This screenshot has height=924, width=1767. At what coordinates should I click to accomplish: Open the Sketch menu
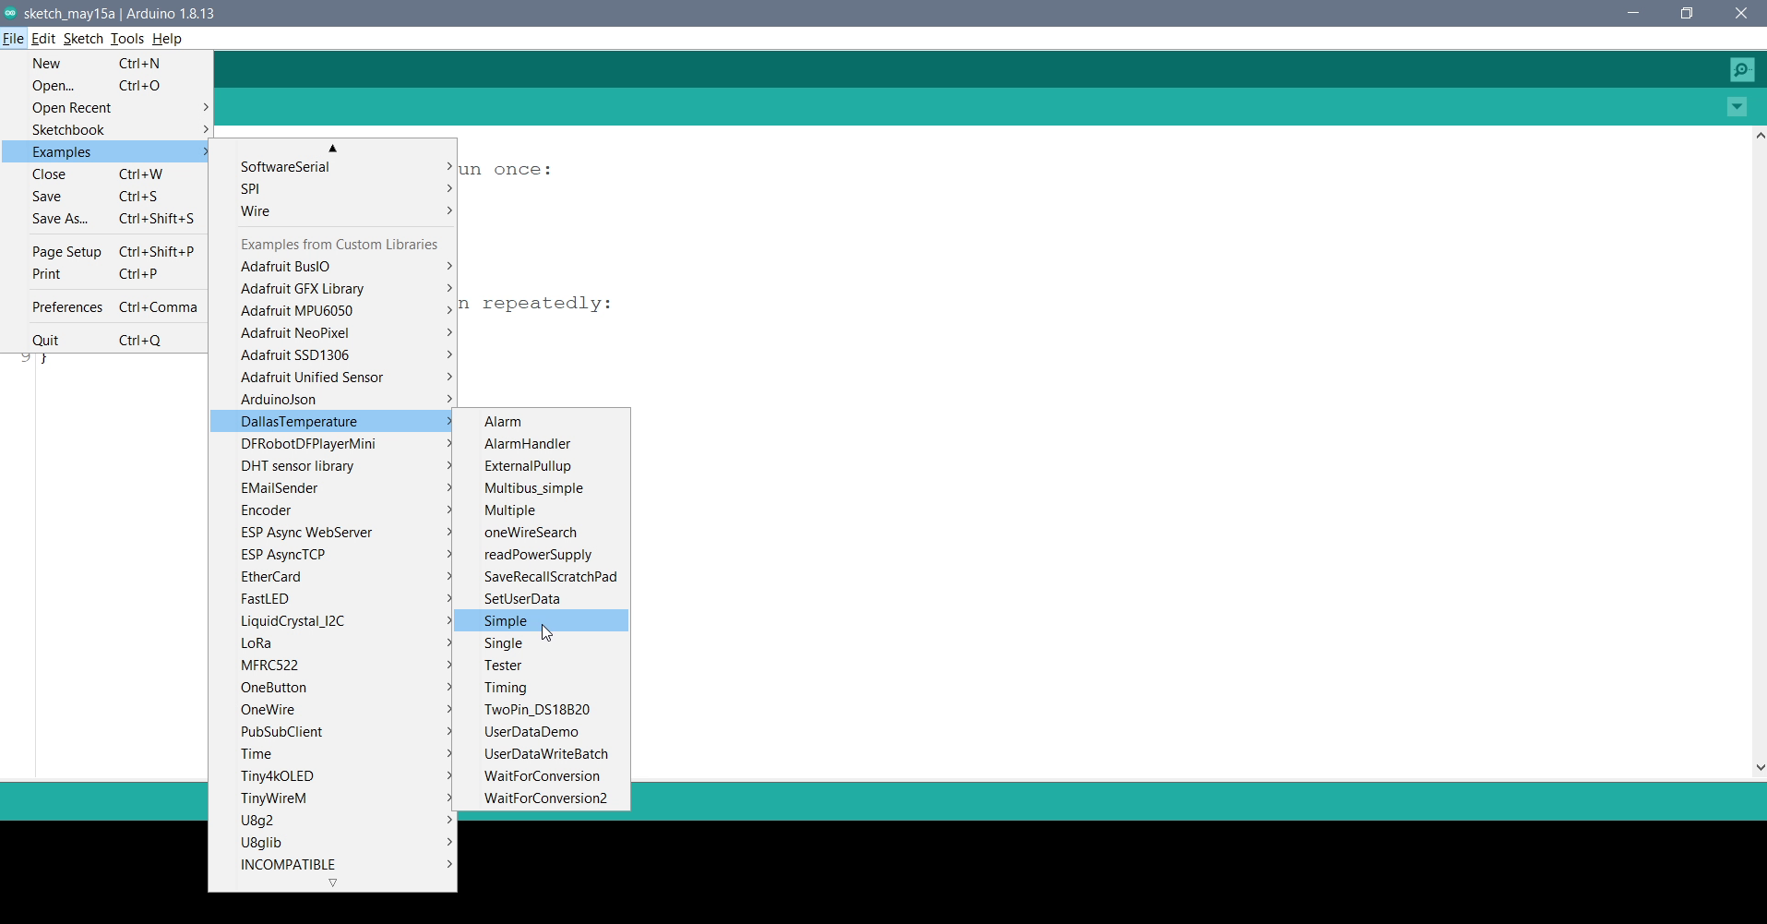83,39
